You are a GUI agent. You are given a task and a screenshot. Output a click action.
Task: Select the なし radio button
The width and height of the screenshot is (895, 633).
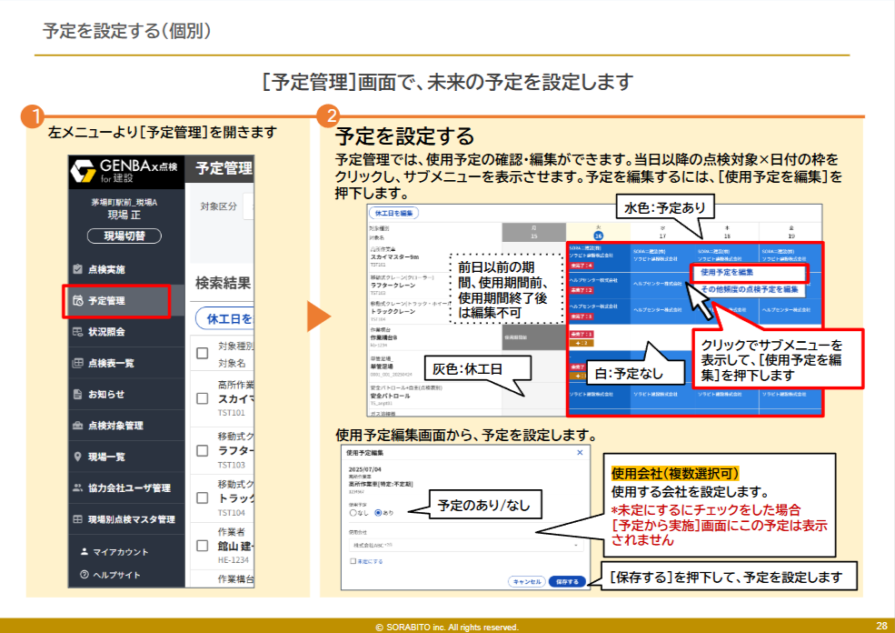coord(353,512)
